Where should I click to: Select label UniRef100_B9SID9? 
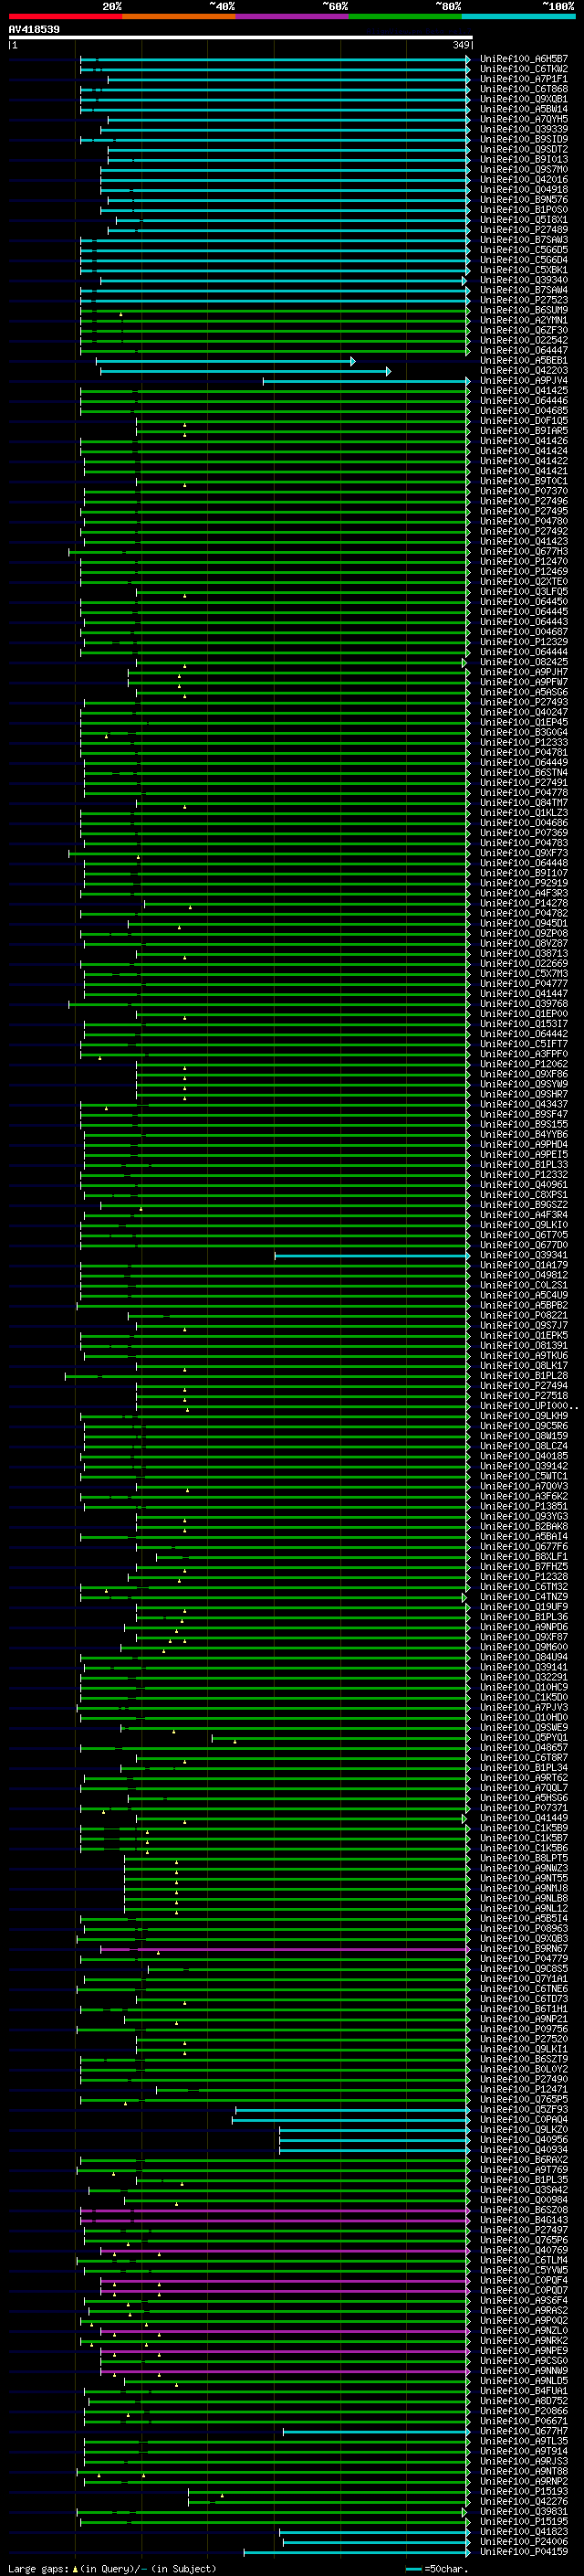click(523, 139)
